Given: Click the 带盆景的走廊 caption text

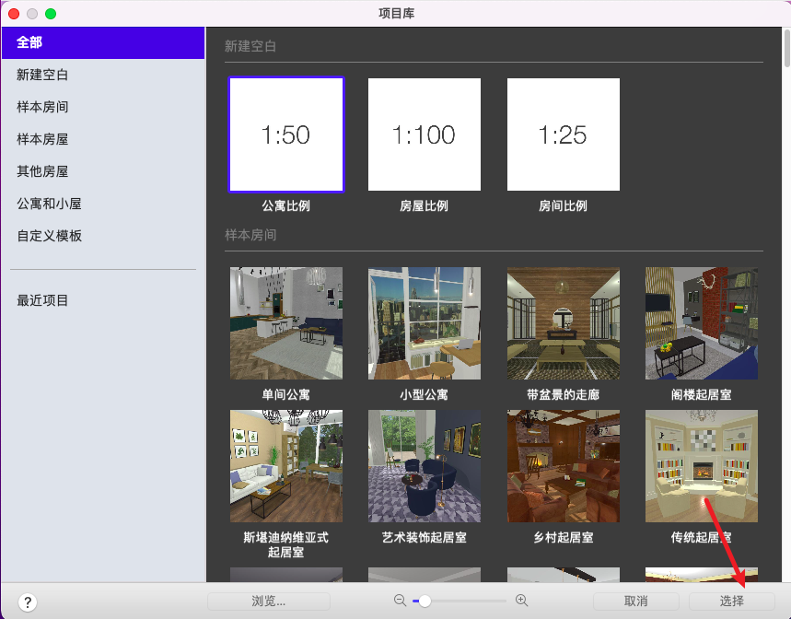Looking at the screenshot, I should [563, 394].
